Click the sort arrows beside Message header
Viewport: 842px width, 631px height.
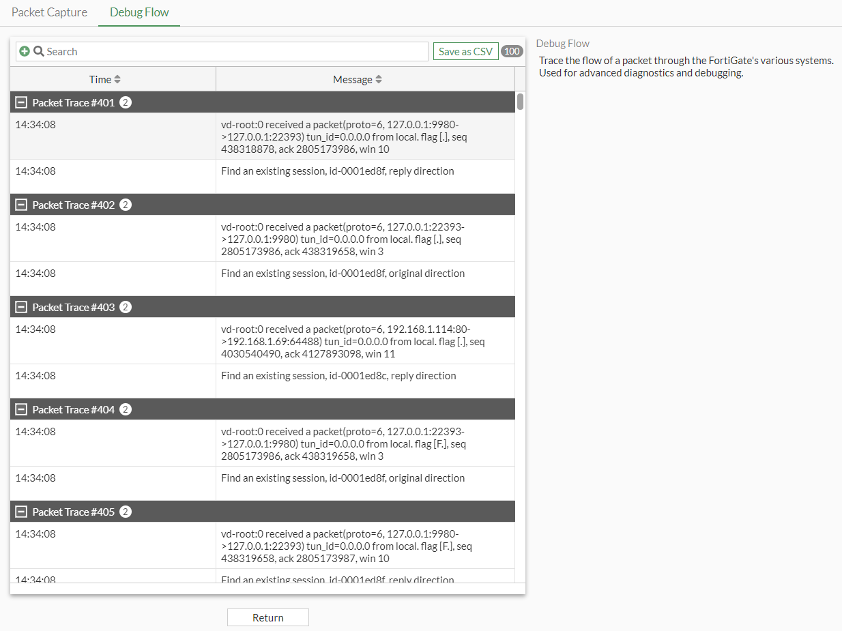pyautogui.click(x=379, y=78)
